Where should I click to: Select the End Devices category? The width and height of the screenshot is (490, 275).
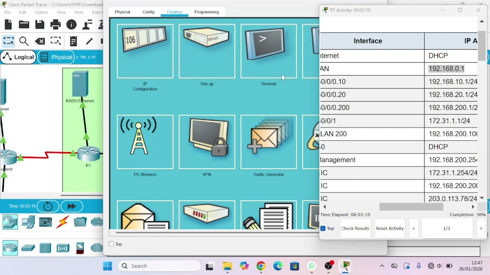[28, 222]
